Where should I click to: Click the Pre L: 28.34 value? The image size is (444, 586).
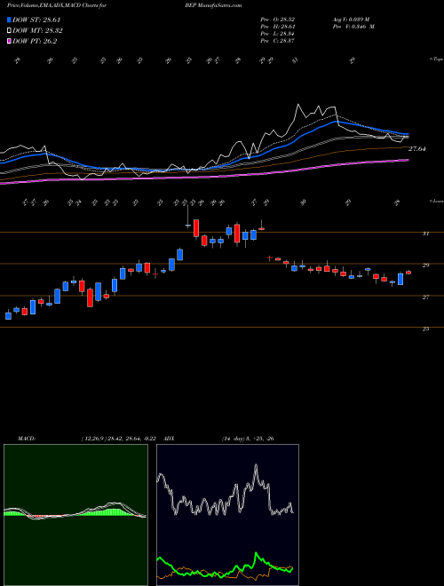[278, 34]
